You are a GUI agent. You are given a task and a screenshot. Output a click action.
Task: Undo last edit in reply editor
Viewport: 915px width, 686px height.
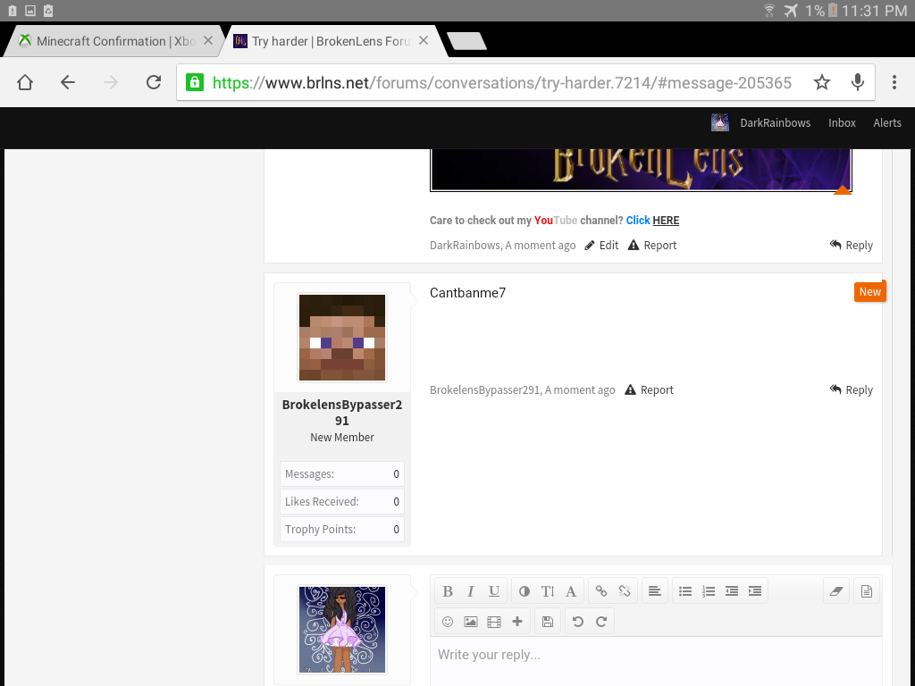[x=578, y=622]
